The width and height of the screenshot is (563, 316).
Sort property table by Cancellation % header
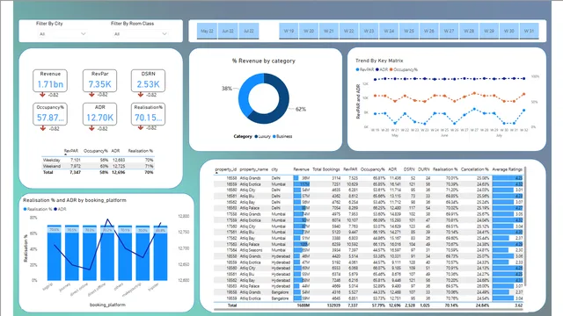(x=475, y=169)
